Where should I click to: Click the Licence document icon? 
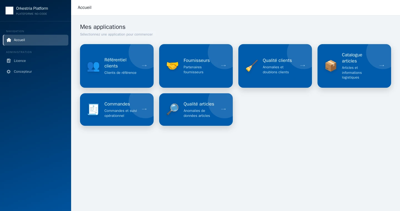9,61
